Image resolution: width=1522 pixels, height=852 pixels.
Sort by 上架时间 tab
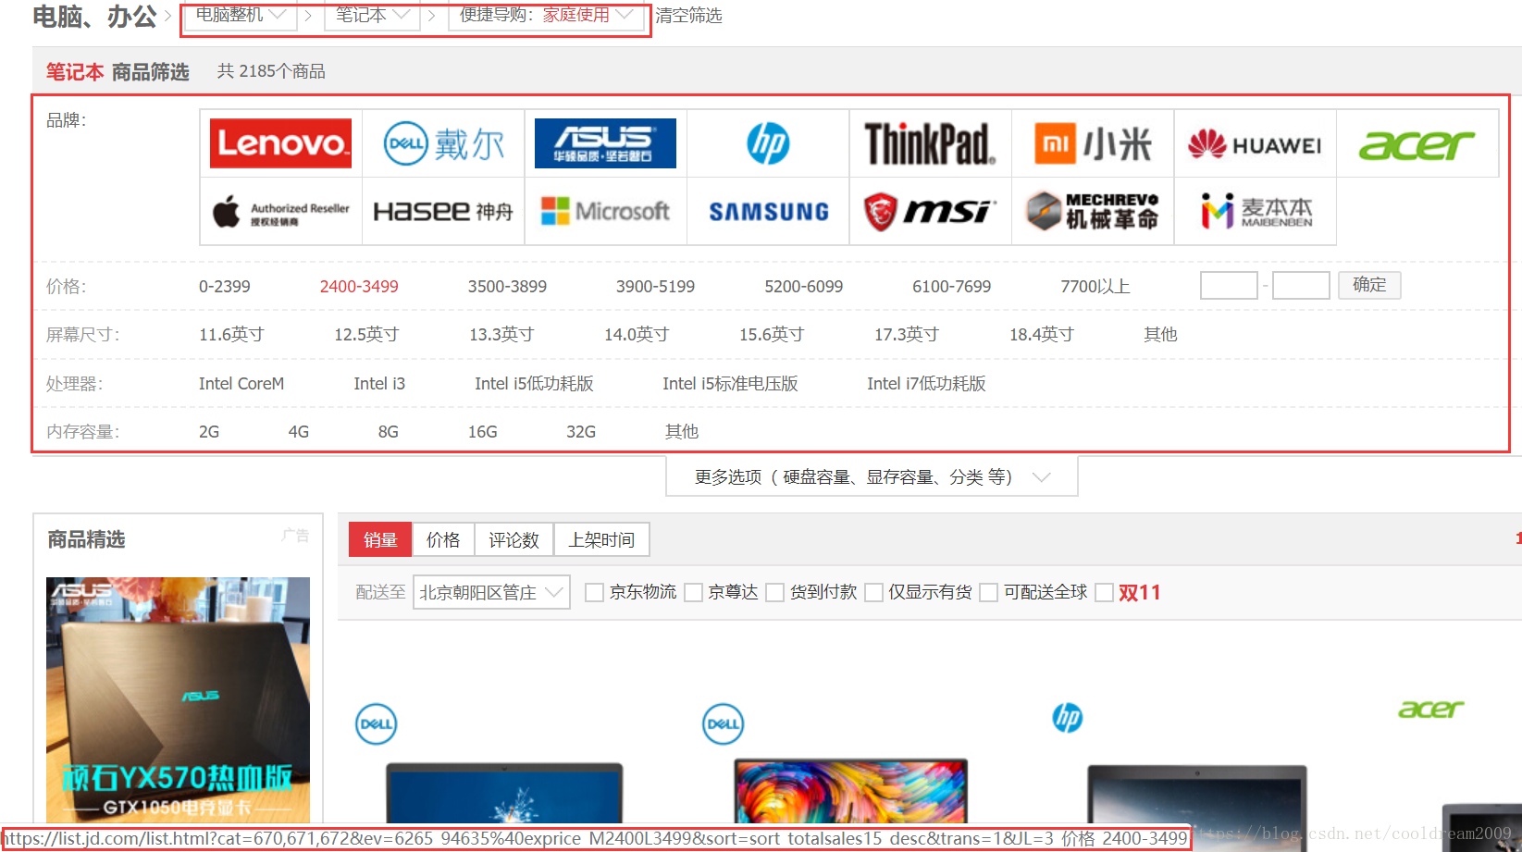601,539
